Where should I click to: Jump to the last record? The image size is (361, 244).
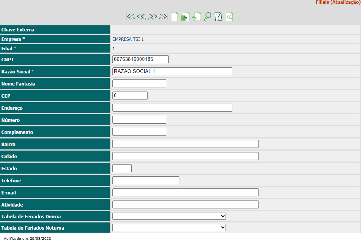coord(163,17)
